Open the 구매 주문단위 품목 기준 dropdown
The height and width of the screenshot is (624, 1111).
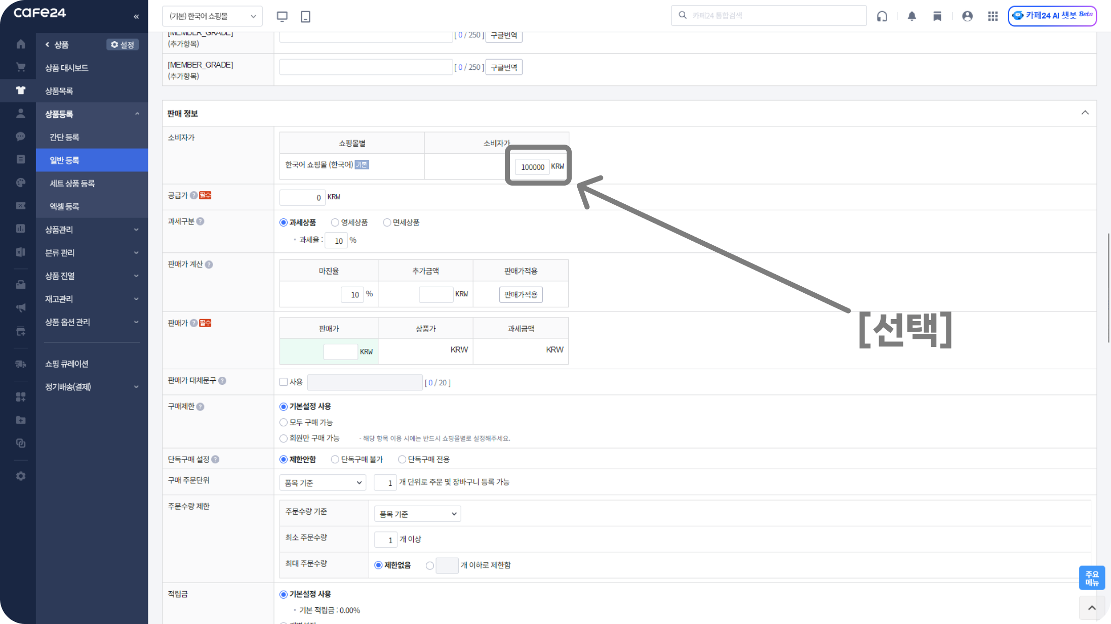(323, 482)
